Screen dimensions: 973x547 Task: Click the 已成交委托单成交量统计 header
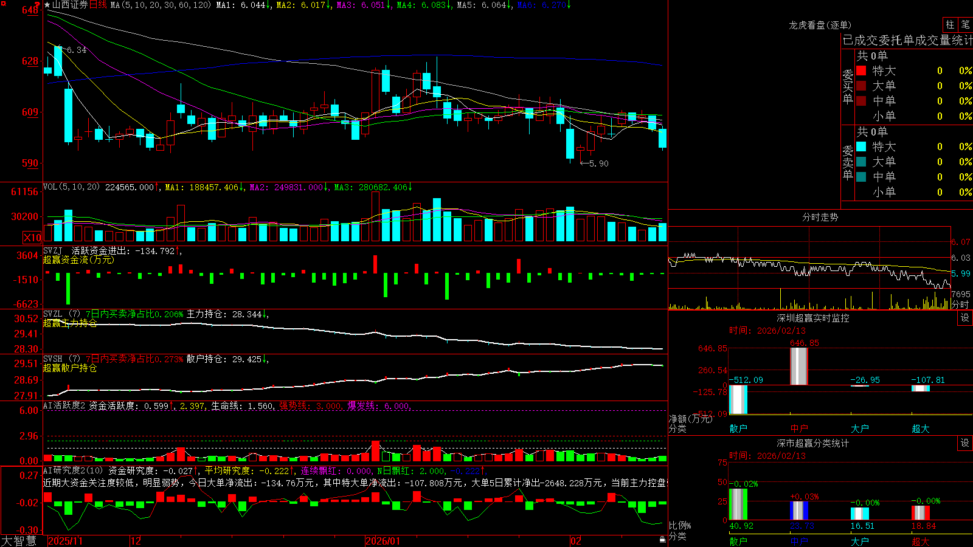(x=907, y=41)
